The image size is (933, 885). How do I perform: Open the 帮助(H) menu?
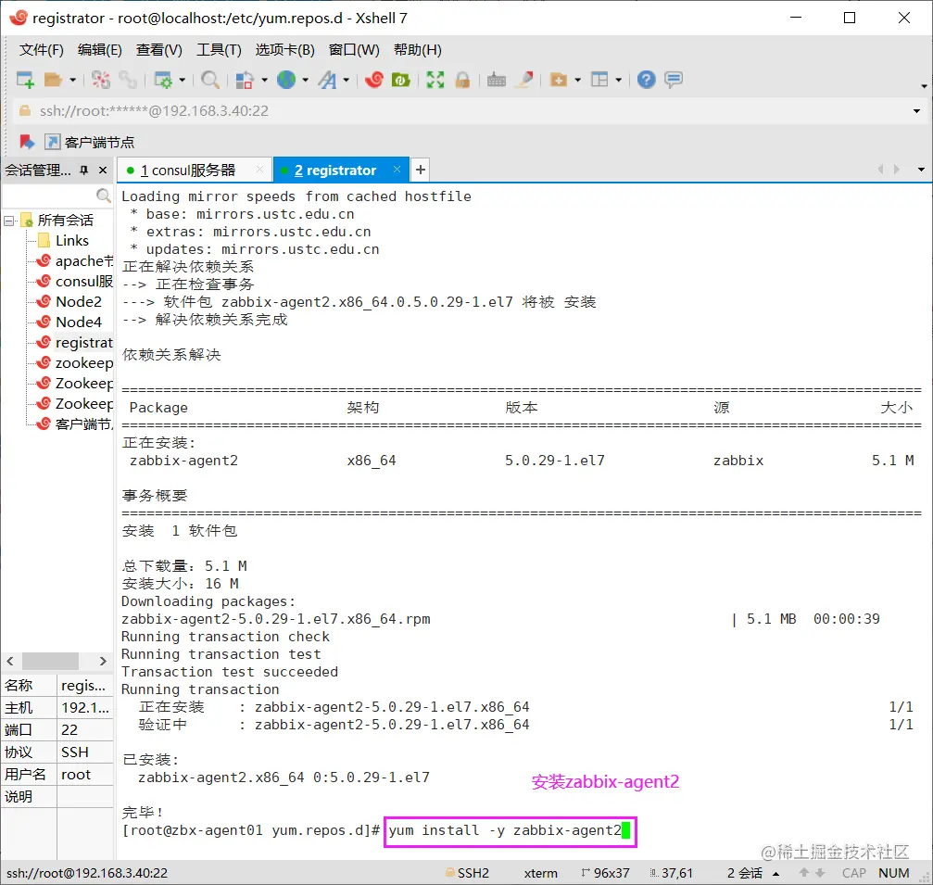418,49
